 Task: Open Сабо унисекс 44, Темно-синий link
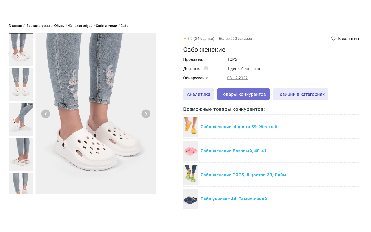click(234, 199)
